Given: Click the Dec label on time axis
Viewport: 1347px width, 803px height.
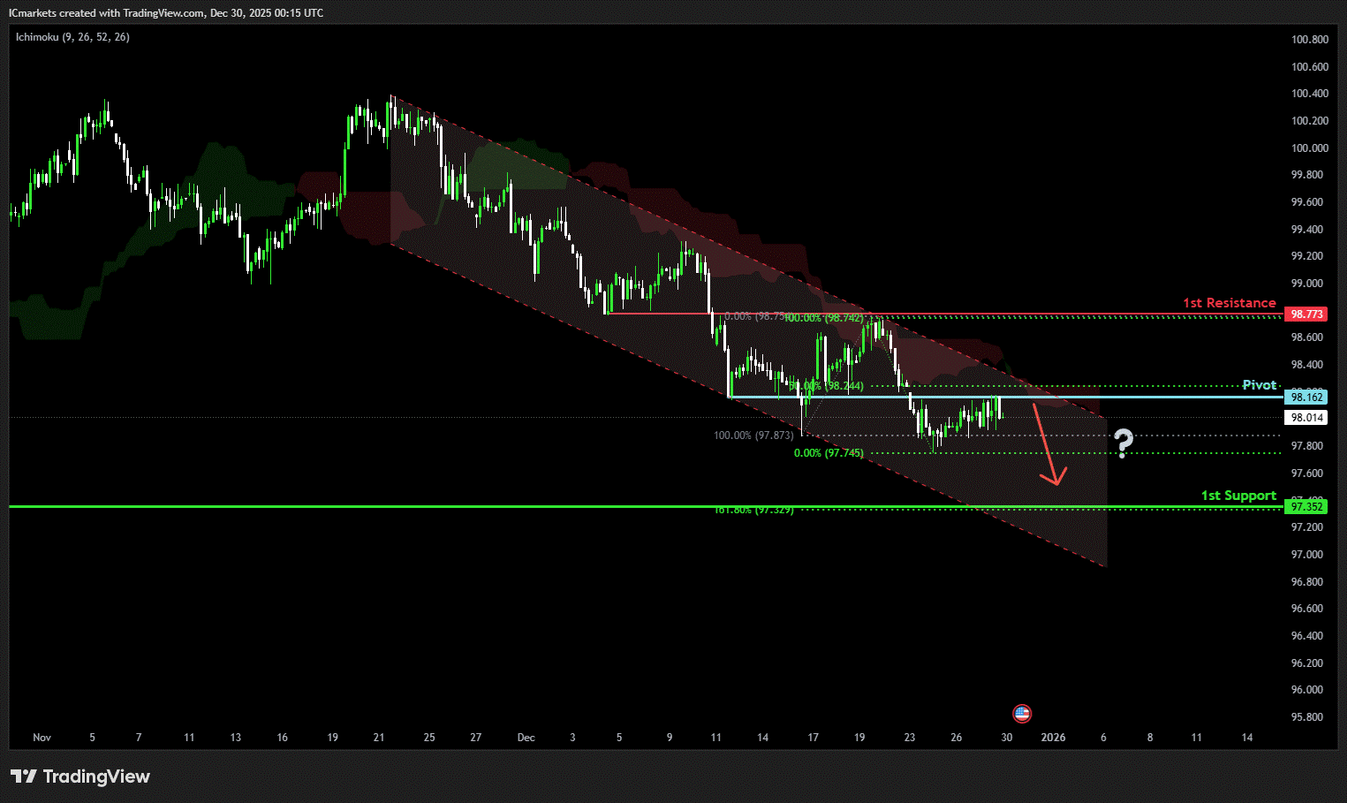Looking at the screenshot, I should [526, 738].
